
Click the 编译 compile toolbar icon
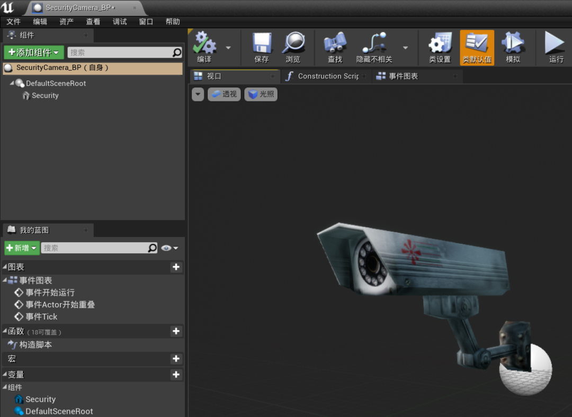tap(204, 48)
